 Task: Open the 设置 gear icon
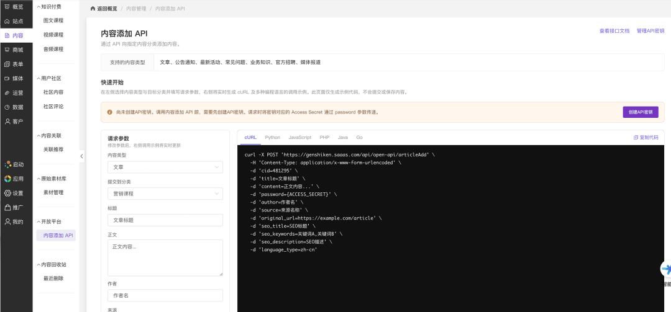7,193
